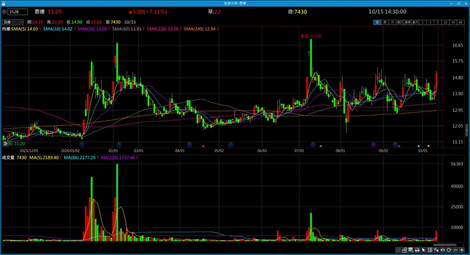
Task: Click the split-panel layout icon in bottom toolbar
Action: coord(430,250)
